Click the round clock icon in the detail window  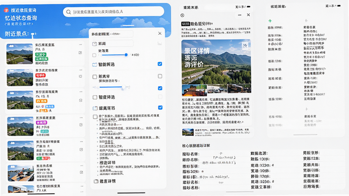[x=182, y=15]
